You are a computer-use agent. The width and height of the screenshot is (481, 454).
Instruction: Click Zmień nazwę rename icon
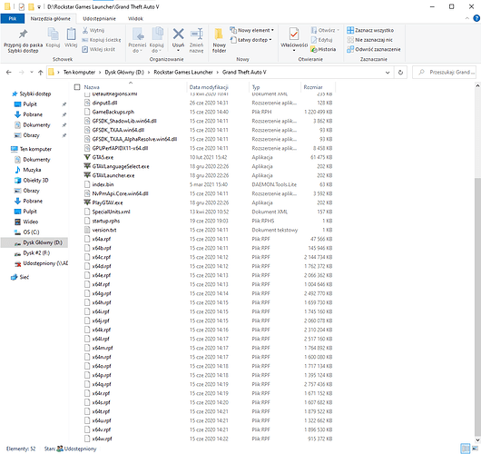pyautogui.click(x=196, y=40)
